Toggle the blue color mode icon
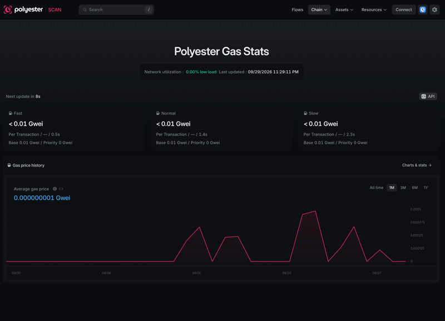Screen dimensions: 445x321 click(423, 9)
